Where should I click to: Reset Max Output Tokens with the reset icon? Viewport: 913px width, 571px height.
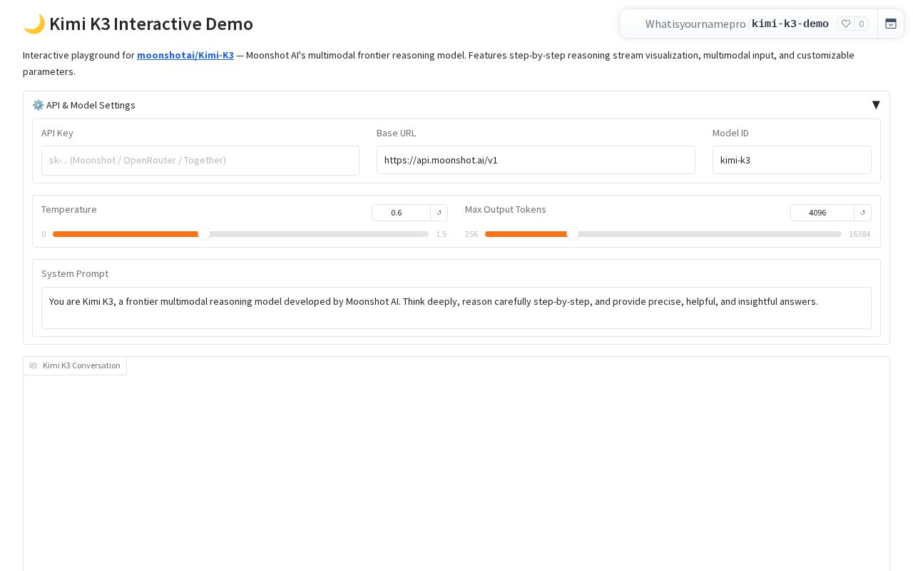[x=863, y=213]
